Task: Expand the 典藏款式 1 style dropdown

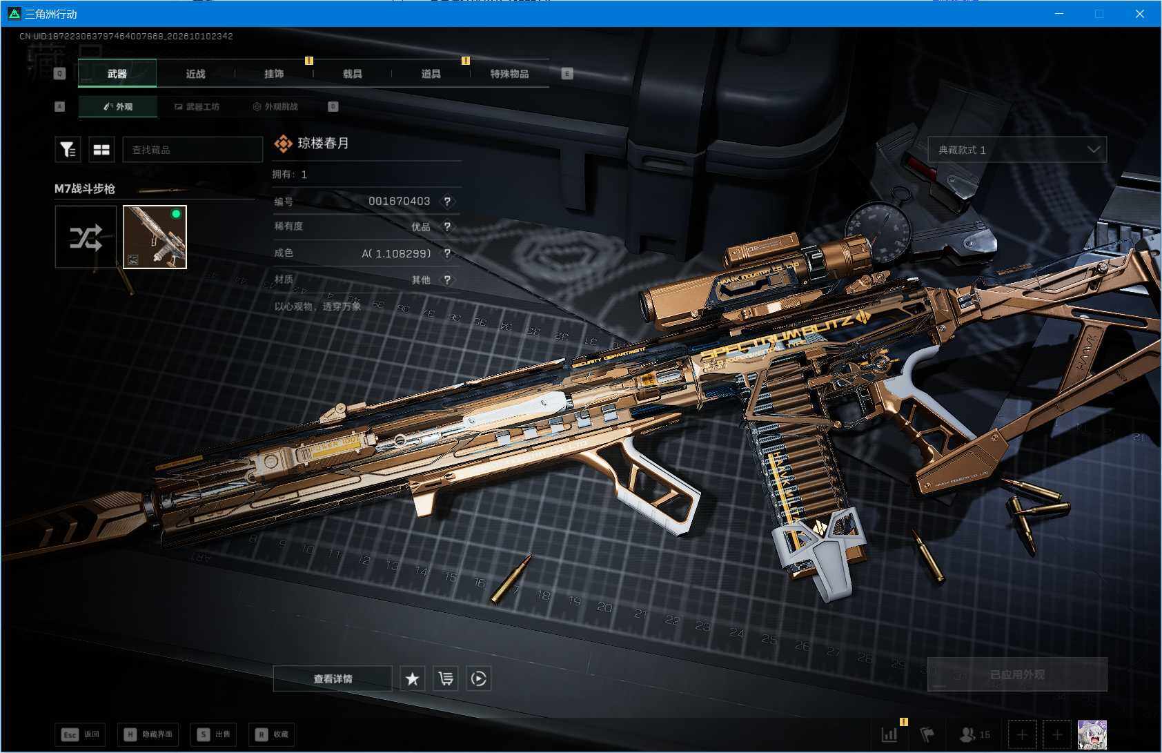Action: pyautogui.click(x=1017, y=149)
